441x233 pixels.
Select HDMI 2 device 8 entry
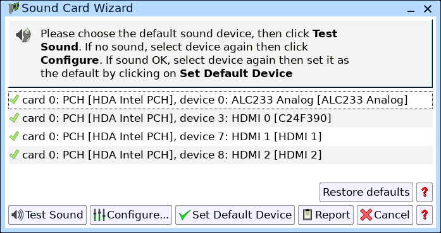click(x=220, y=155)
